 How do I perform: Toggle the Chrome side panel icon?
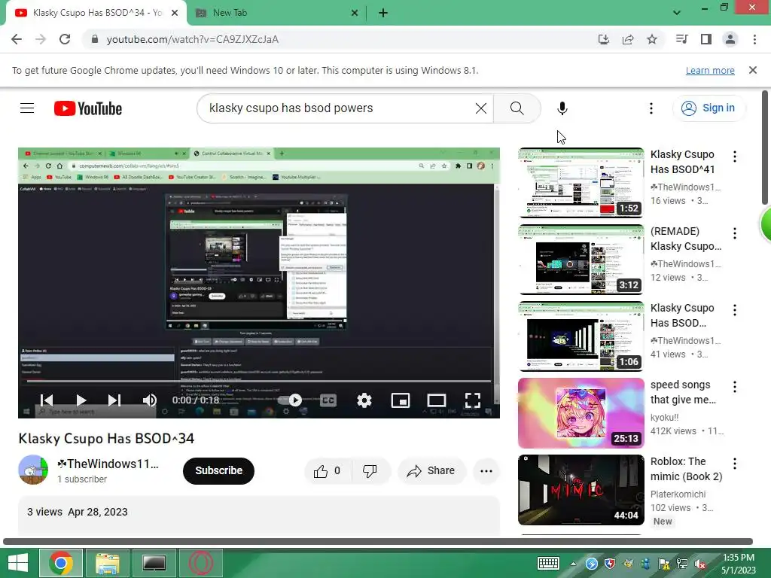pos(706,39)
